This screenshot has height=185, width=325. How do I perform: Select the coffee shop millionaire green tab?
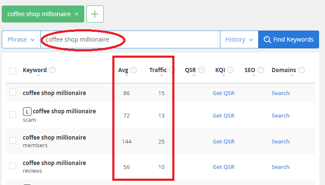(39, 14)
